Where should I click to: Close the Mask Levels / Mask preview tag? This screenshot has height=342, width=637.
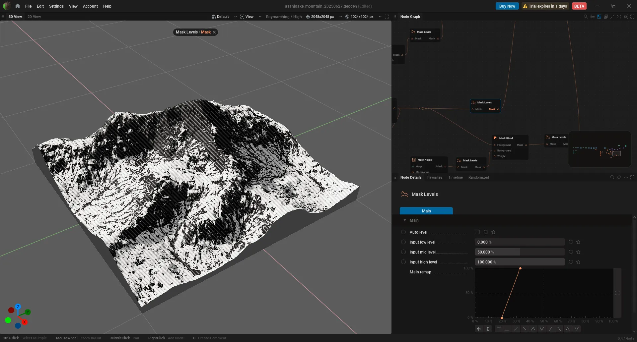coord(214,32)
